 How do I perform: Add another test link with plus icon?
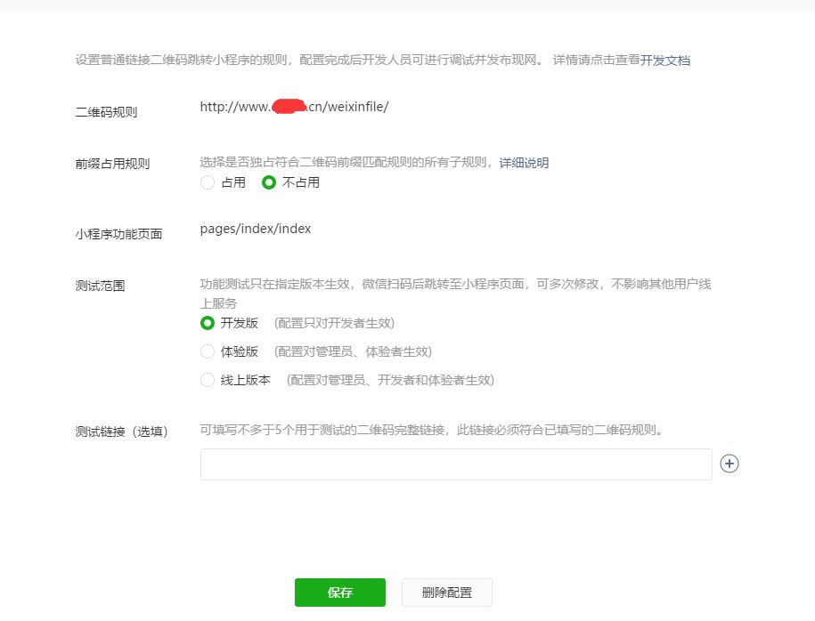pos(729,464)
